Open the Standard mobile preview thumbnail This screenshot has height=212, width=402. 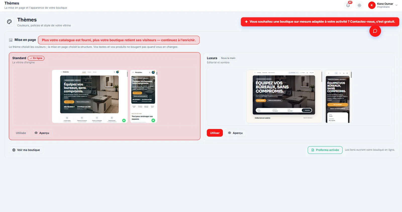pyautogui.click(x=144, y=96)
